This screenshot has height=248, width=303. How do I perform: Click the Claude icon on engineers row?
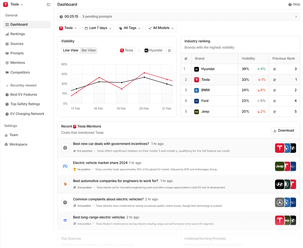coord(65,184)
